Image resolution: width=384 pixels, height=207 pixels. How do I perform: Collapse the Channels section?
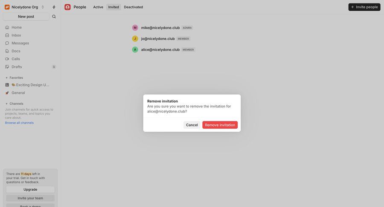6,103
